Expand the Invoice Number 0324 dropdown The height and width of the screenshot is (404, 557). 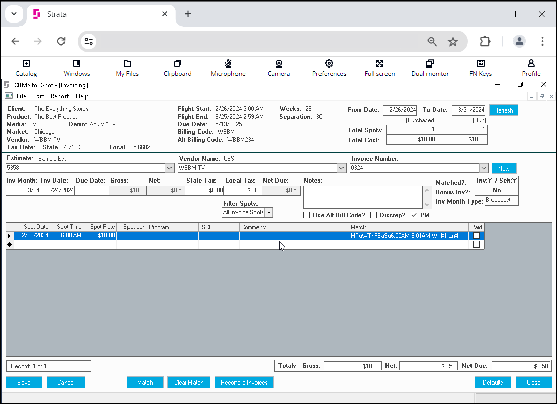coord(484,168)
